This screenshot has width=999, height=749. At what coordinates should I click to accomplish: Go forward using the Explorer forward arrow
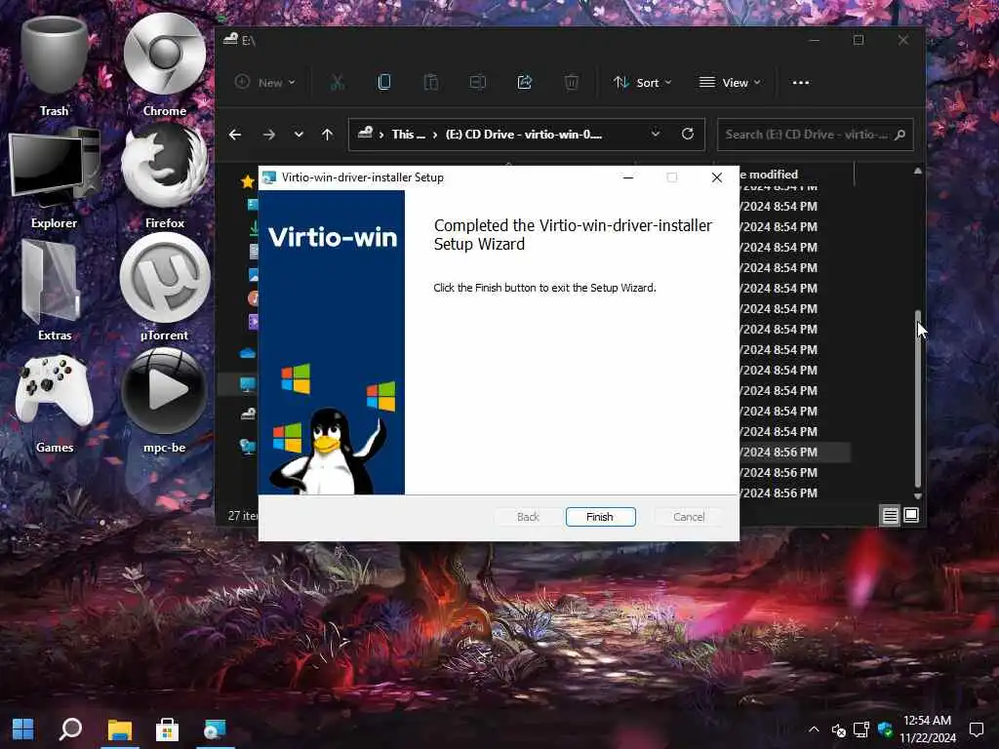(269, 135)
